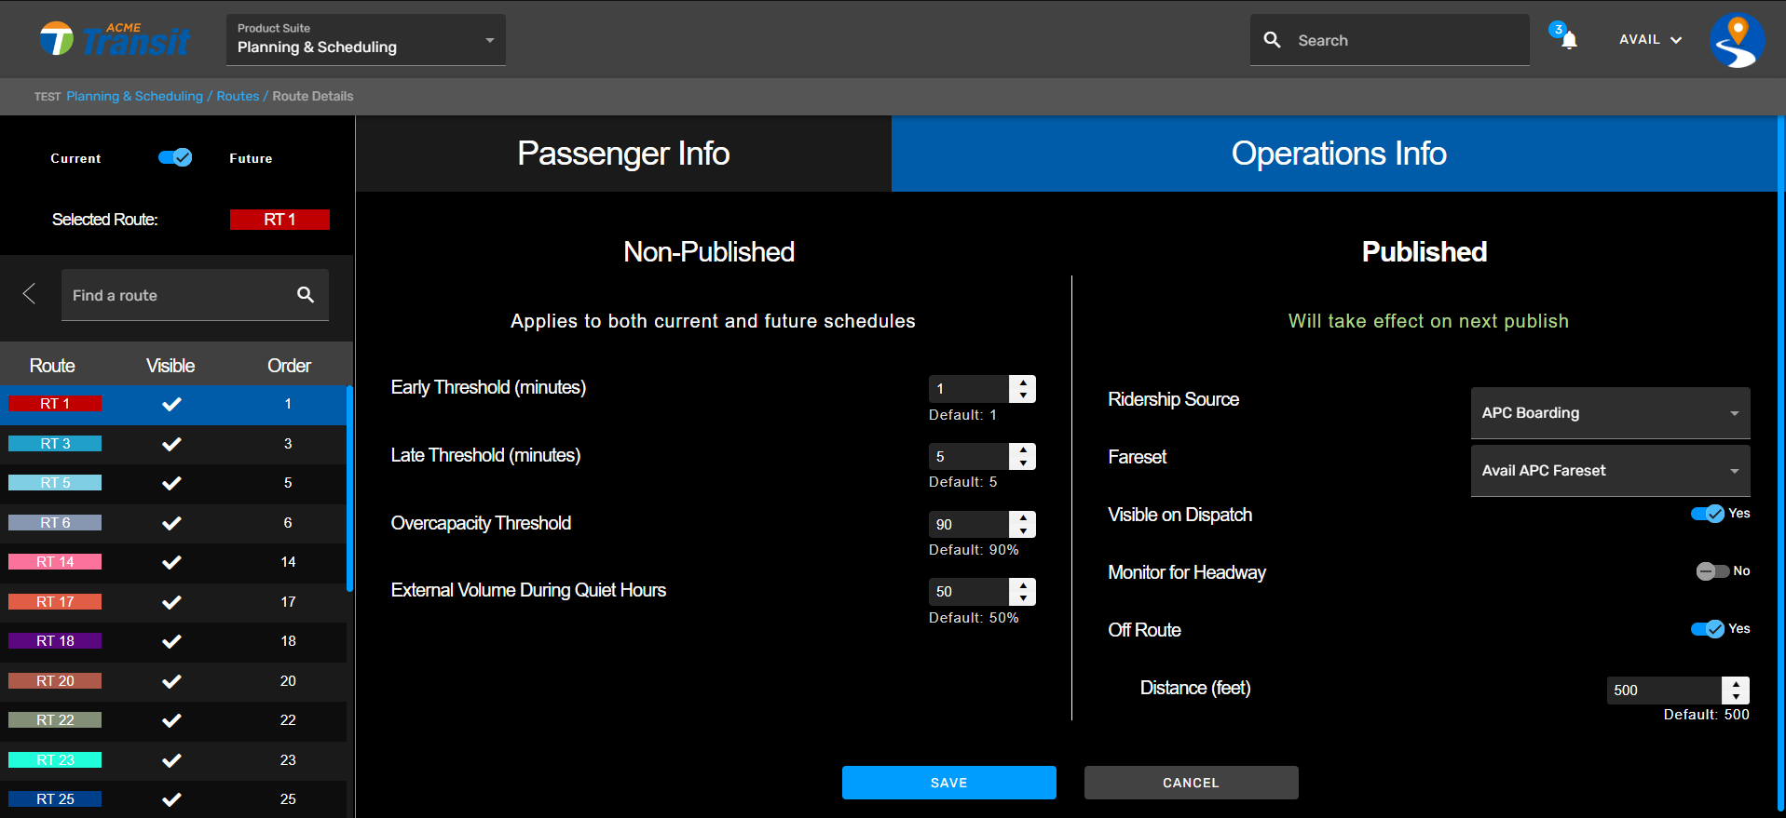Click the visible checkmark for RT 14
Screen dimensions: 1786x818
click(171, 562)
